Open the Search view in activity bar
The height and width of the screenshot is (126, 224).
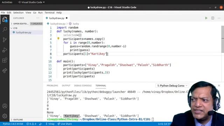tap(5, 29)
